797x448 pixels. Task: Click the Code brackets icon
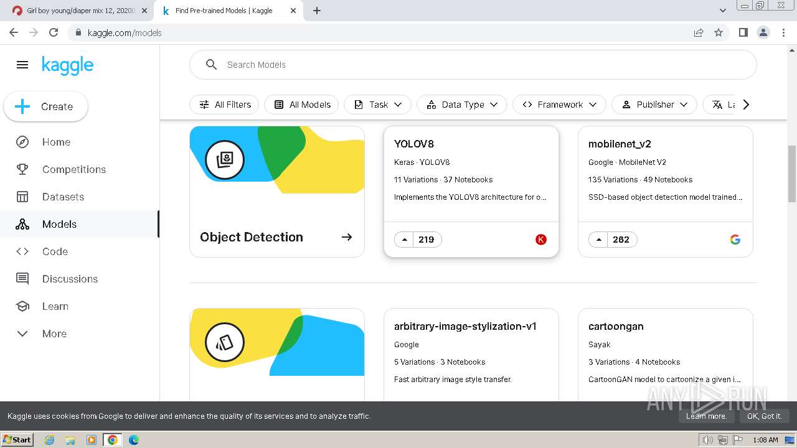tap(22, 251)
